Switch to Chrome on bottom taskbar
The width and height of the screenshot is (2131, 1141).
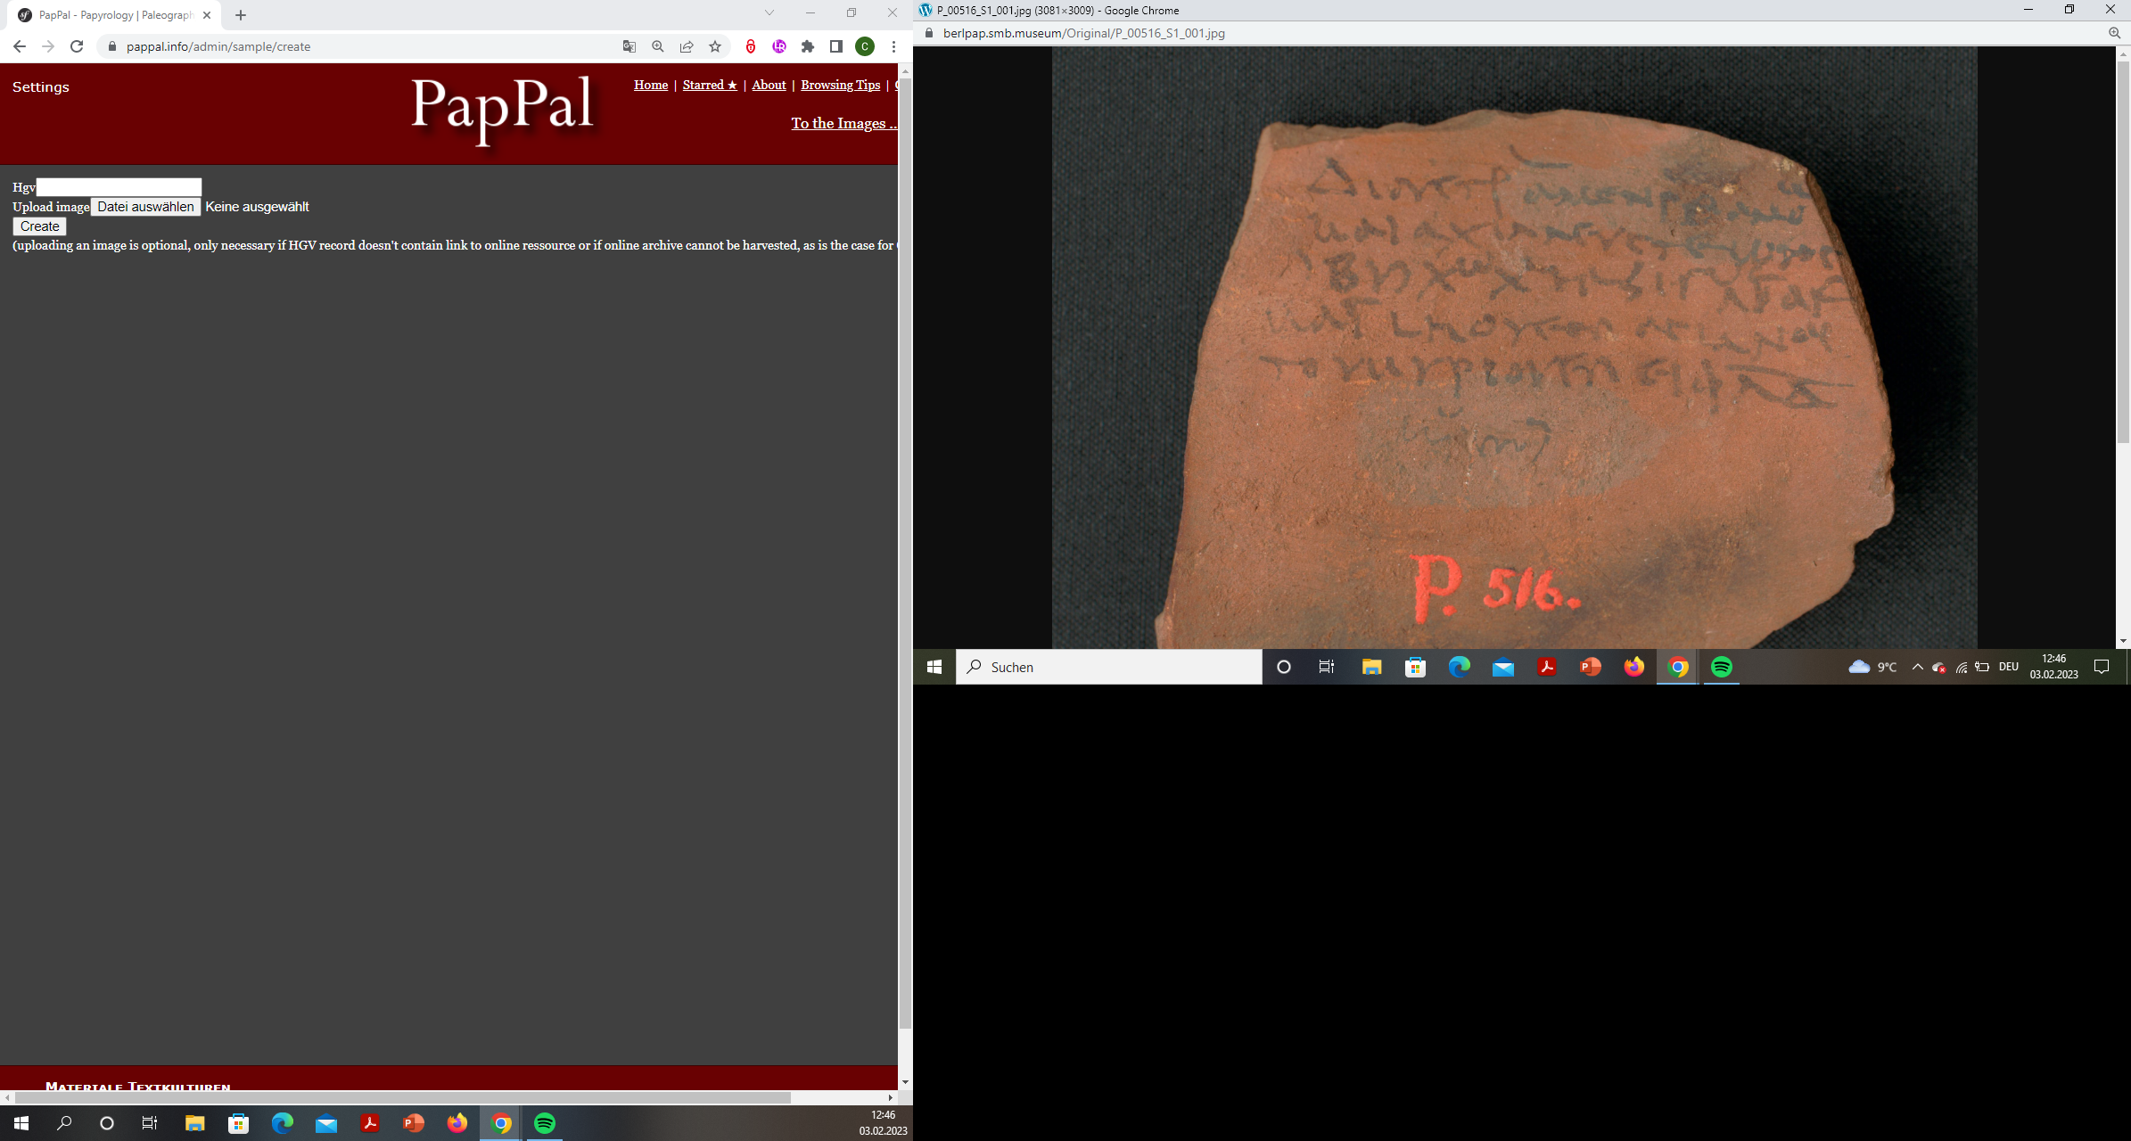coord(501,1123)
